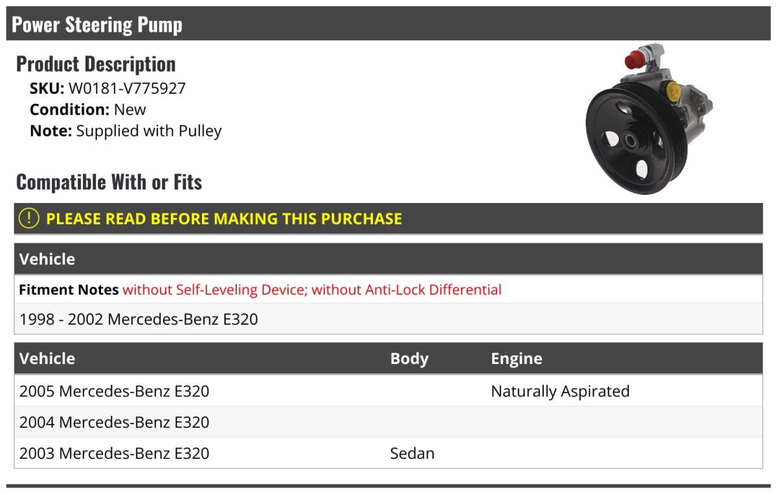Click the Naturally Aspirated engine cell

560,391
